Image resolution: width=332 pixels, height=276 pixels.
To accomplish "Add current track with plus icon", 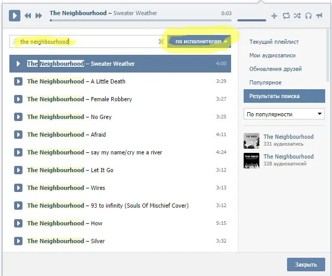I will pyautogui.click(x=274, y=16).
